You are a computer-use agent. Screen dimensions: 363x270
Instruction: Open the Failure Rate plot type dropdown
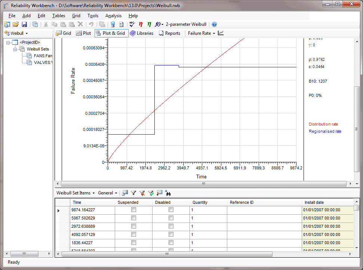(x=214, y=33)
